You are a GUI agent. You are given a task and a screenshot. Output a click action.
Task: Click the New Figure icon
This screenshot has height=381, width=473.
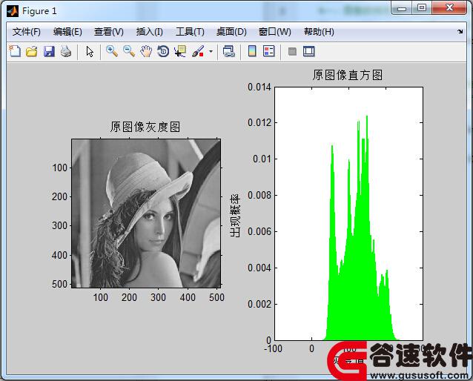tap(15, 51)
